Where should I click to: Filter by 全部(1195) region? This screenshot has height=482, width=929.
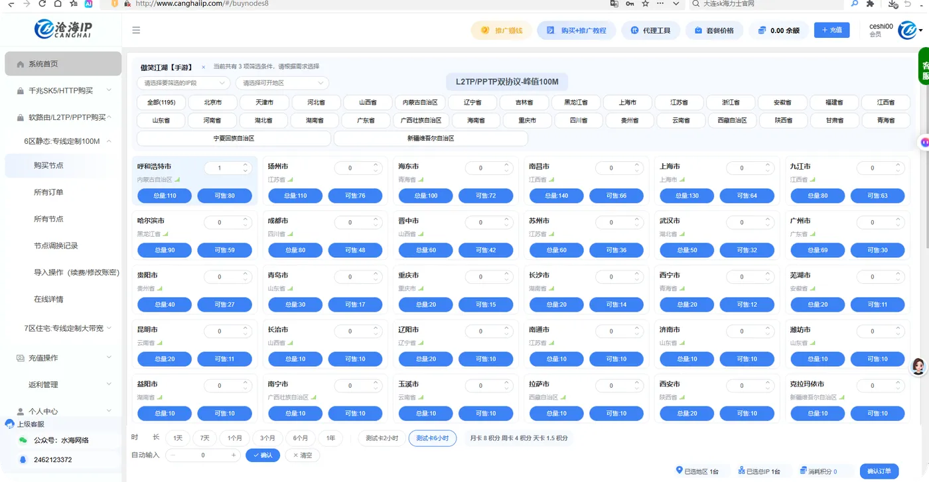tap(161, 103)
